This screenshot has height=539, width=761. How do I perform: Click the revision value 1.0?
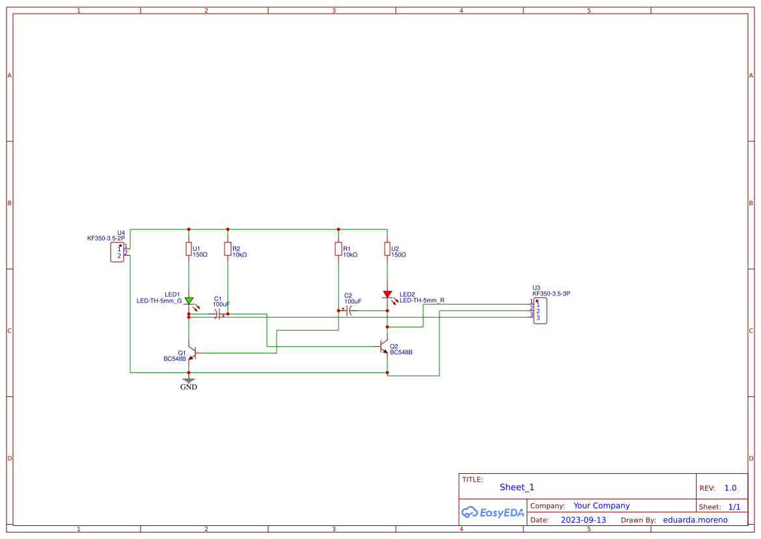[730, 487]
